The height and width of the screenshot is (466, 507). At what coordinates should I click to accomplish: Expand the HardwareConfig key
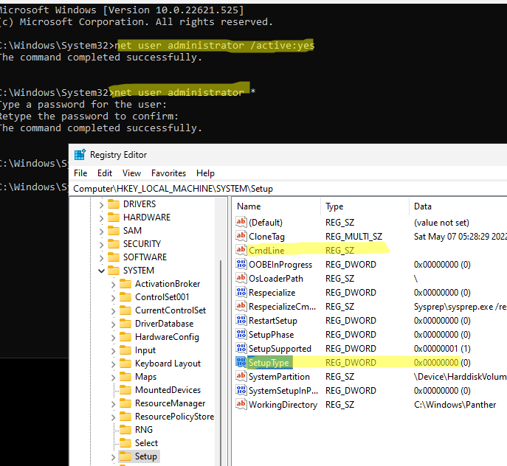tap(113, 338)
